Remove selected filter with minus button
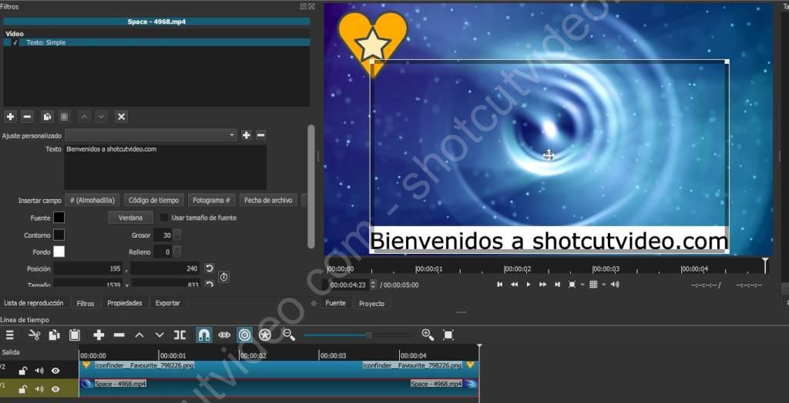The height and width of the screenshot is (403, 789). [x=28, y=117]
